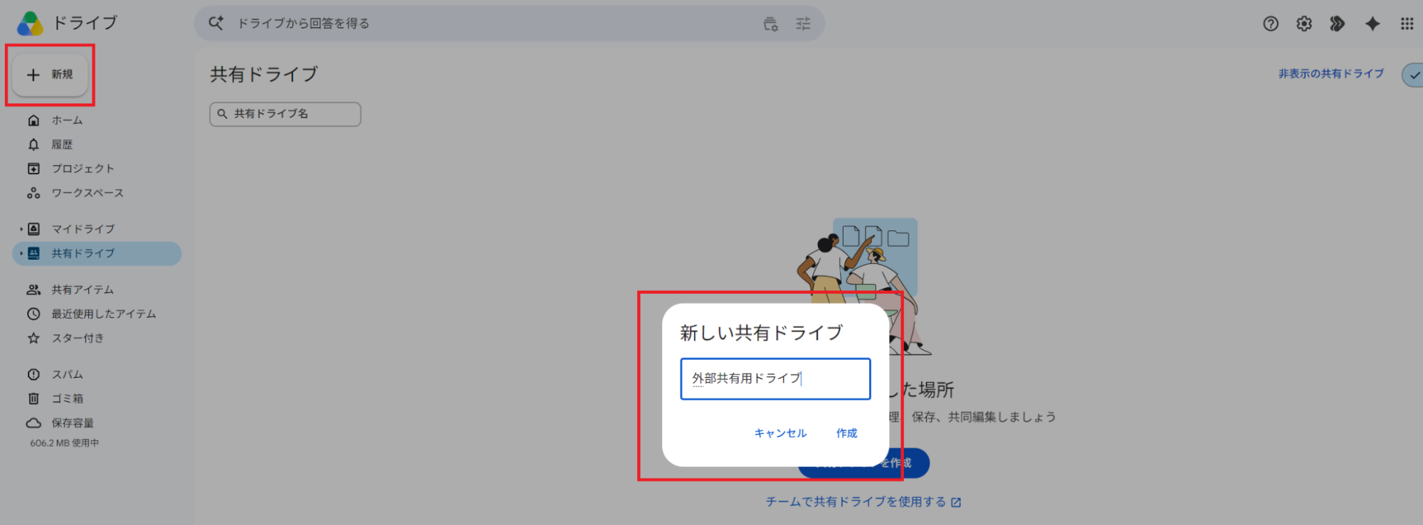This screenshot has height=525, width=1423.
Task: Click the search bar Gemini icon
Action: (x=216, y=23)
